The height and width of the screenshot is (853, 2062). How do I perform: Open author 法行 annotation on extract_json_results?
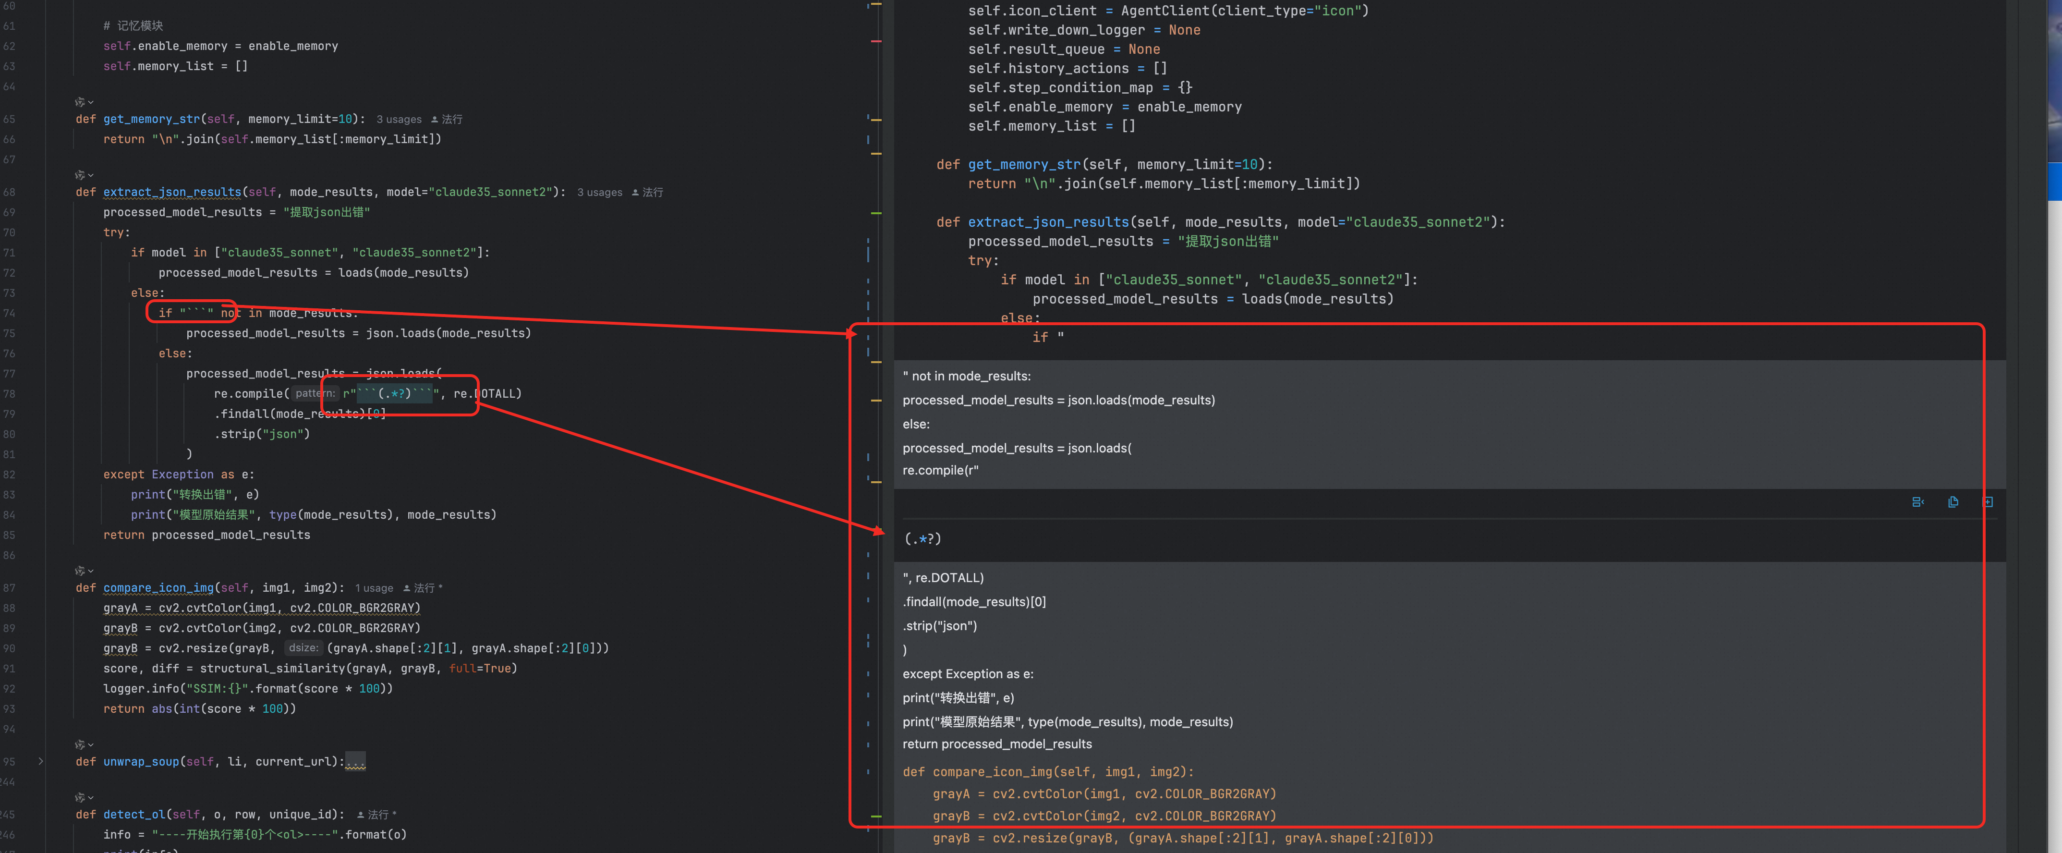(648, 192)
